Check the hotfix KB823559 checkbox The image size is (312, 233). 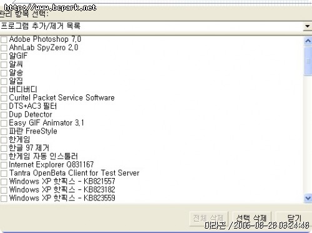[4, 198]
